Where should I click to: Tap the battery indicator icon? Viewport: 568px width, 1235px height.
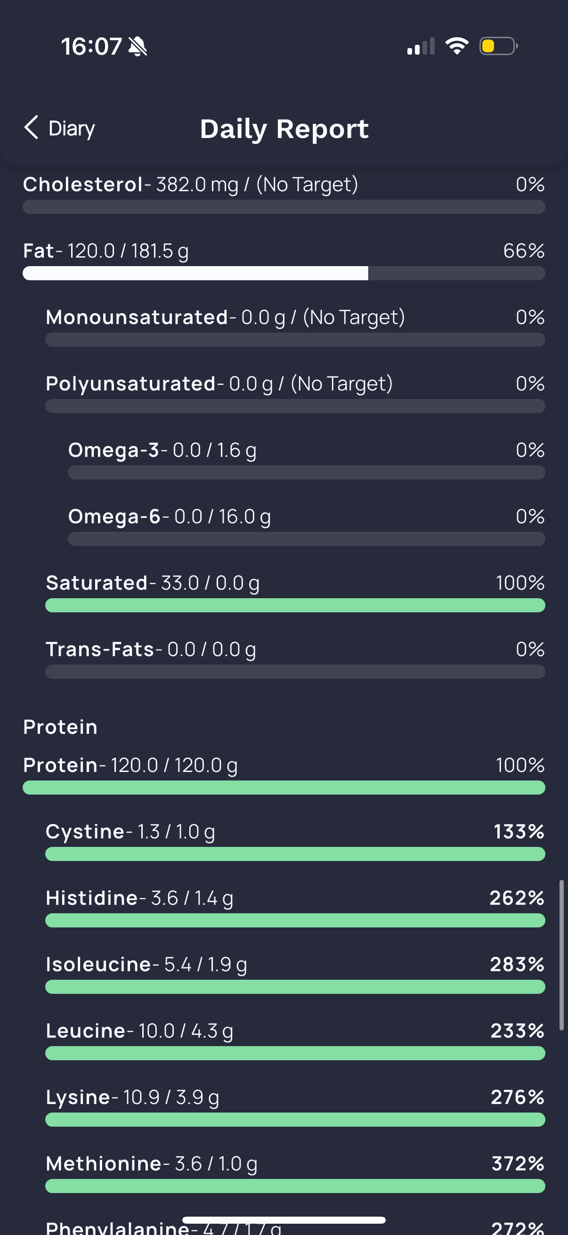point(498,46)
